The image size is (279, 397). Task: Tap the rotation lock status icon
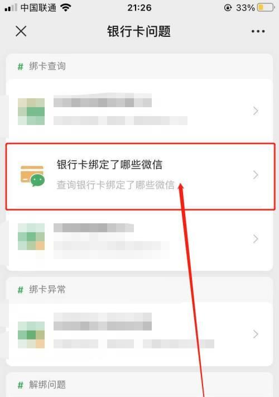228,8
